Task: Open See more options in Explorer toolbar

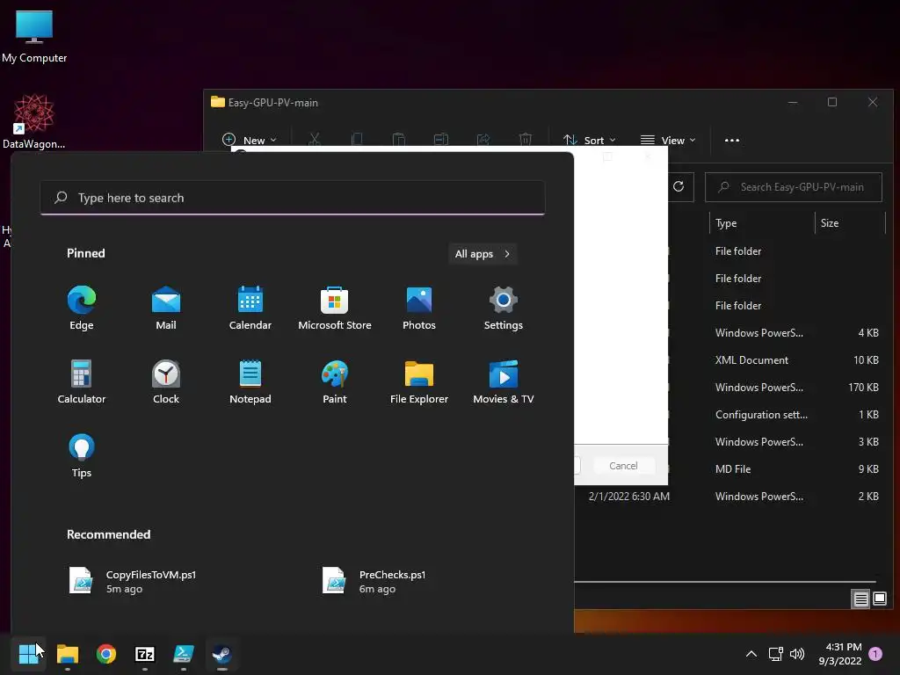Action: pyautogui.click(x=732, y=140)
